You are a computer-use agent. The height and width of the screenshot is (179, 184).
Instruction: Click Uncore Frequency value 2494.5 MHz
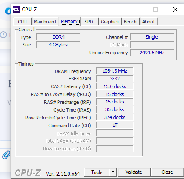[x=152, y=53]
